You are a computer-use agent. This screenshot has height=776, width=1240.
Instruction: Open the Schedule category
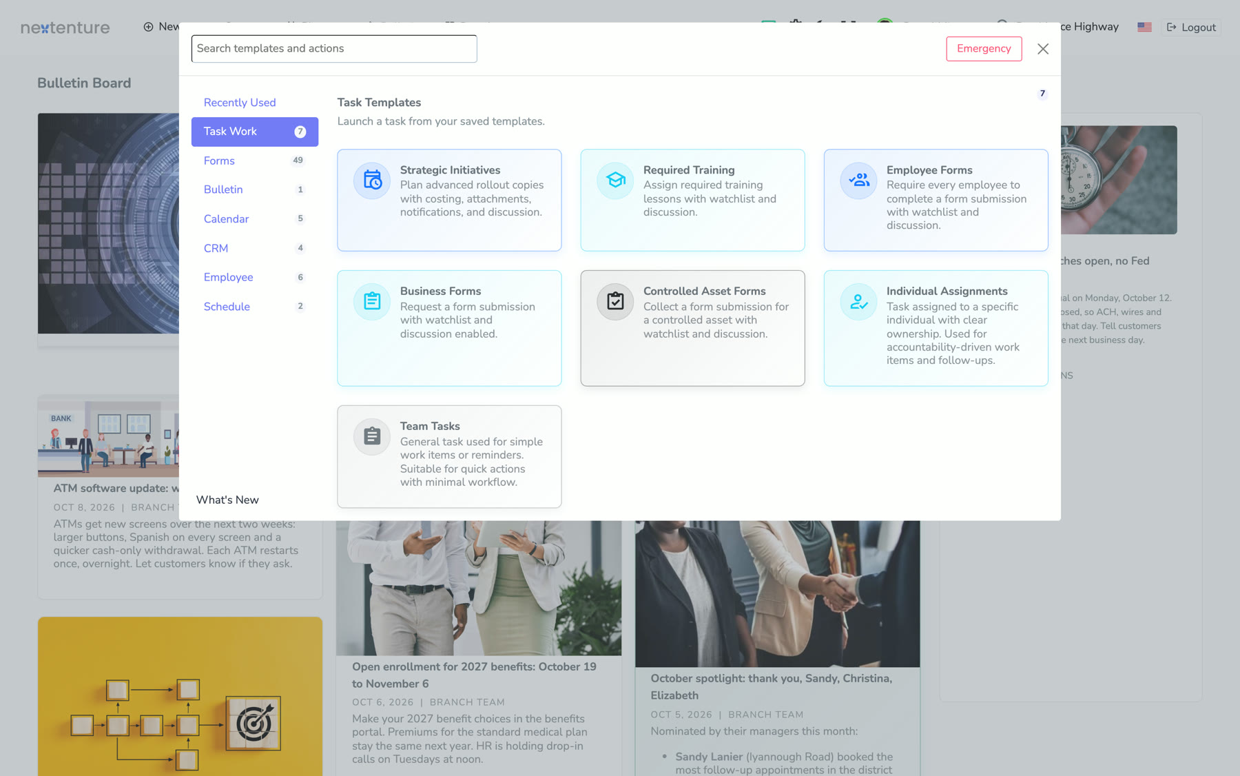pos(255,307)
